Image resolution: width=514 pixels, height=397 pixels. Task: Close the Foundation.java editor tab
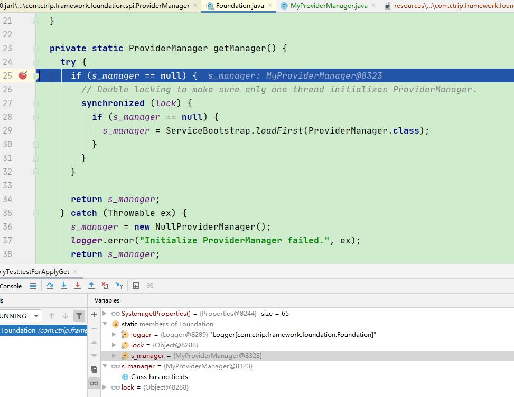click(x=270, y=6)
